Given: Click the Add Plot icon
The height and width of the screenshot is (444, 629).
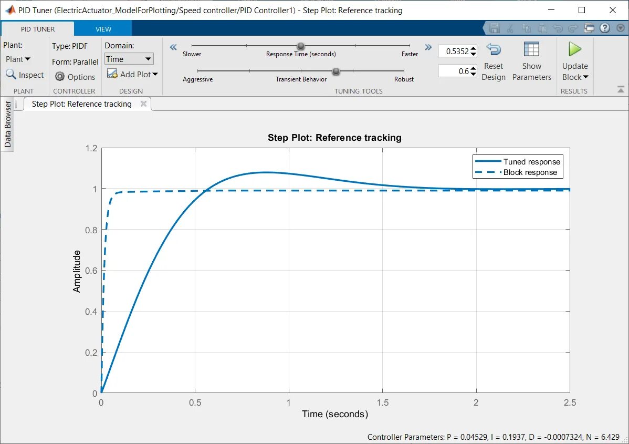Looking at the screenshot, I should 112,74.
